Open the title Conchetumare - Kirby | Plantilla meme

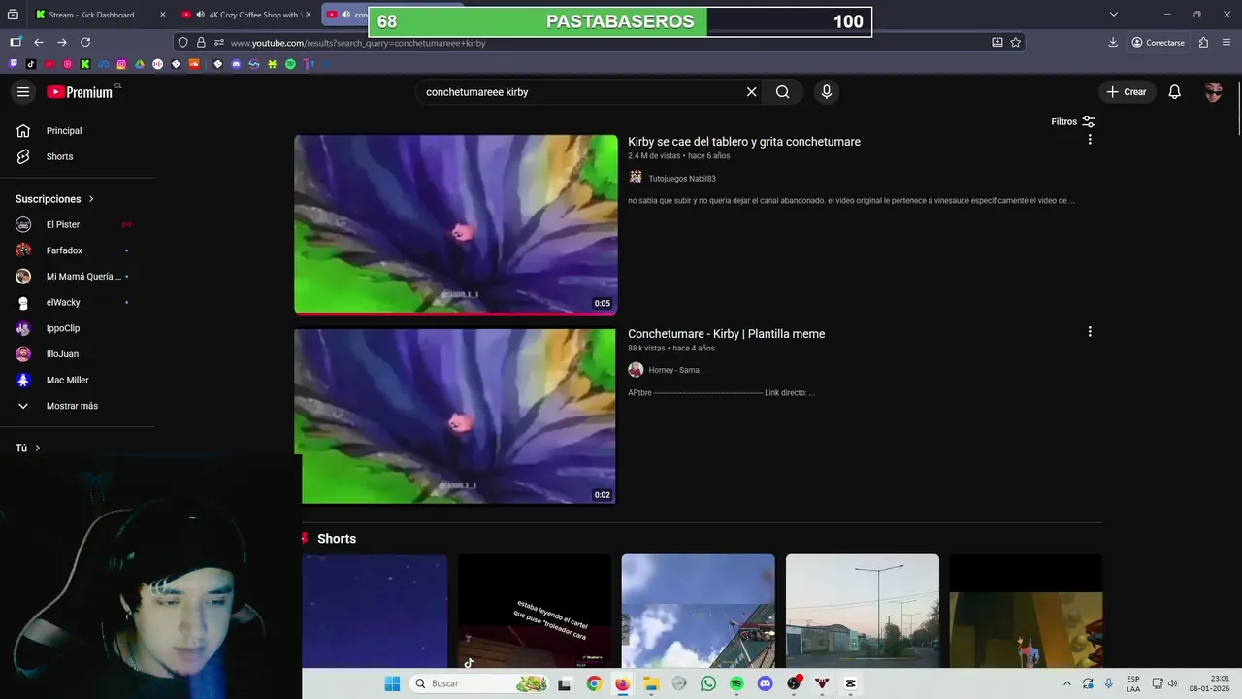726,334
